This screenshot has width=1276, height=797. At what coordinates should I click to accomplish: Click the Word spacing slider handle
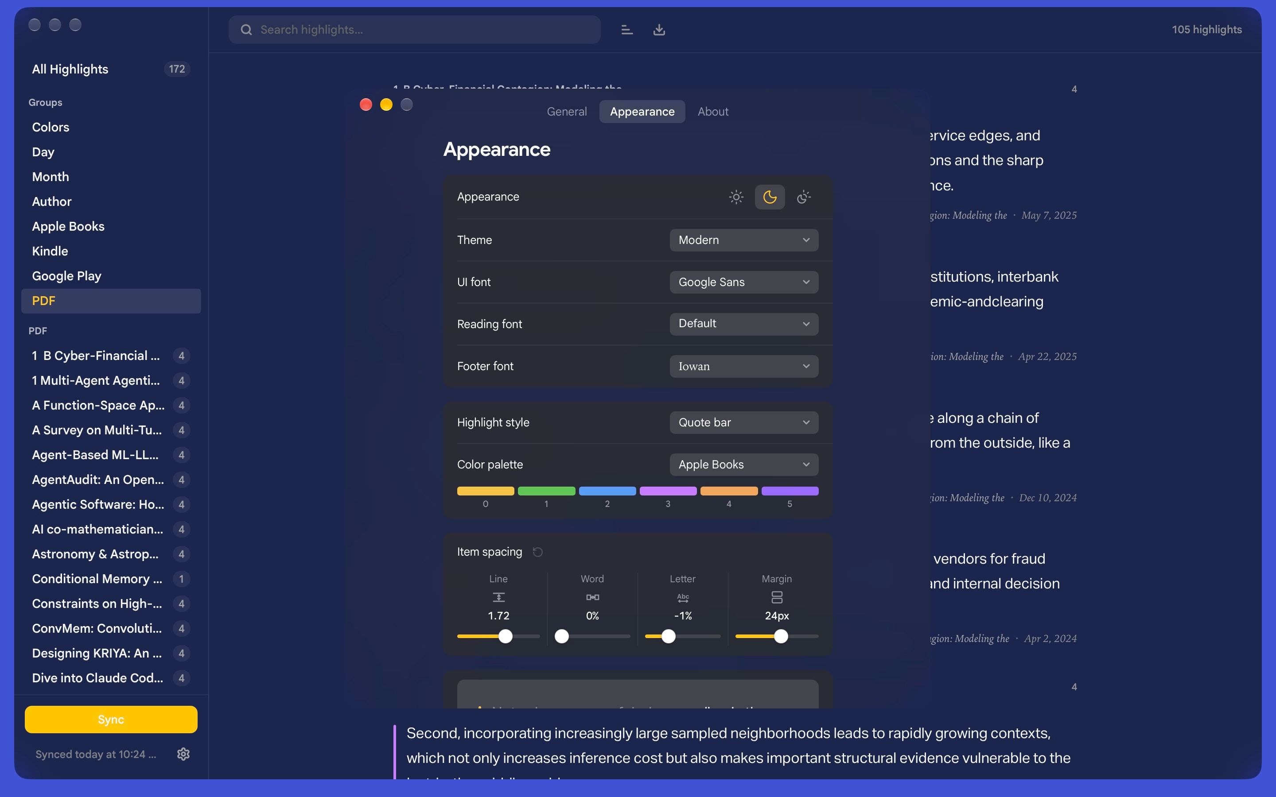tap(561, 636)
